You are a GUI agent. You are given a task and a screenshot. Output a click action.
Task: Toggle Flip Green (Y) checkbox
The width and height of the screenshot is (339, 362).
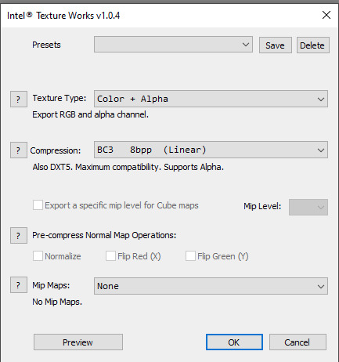click(190, 256)
